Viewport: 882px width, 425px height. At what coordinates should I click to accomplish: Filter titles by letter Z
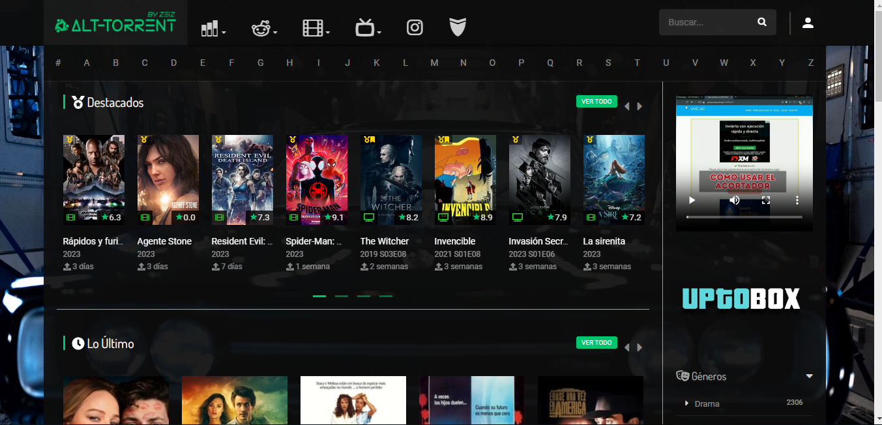[811, 63]
